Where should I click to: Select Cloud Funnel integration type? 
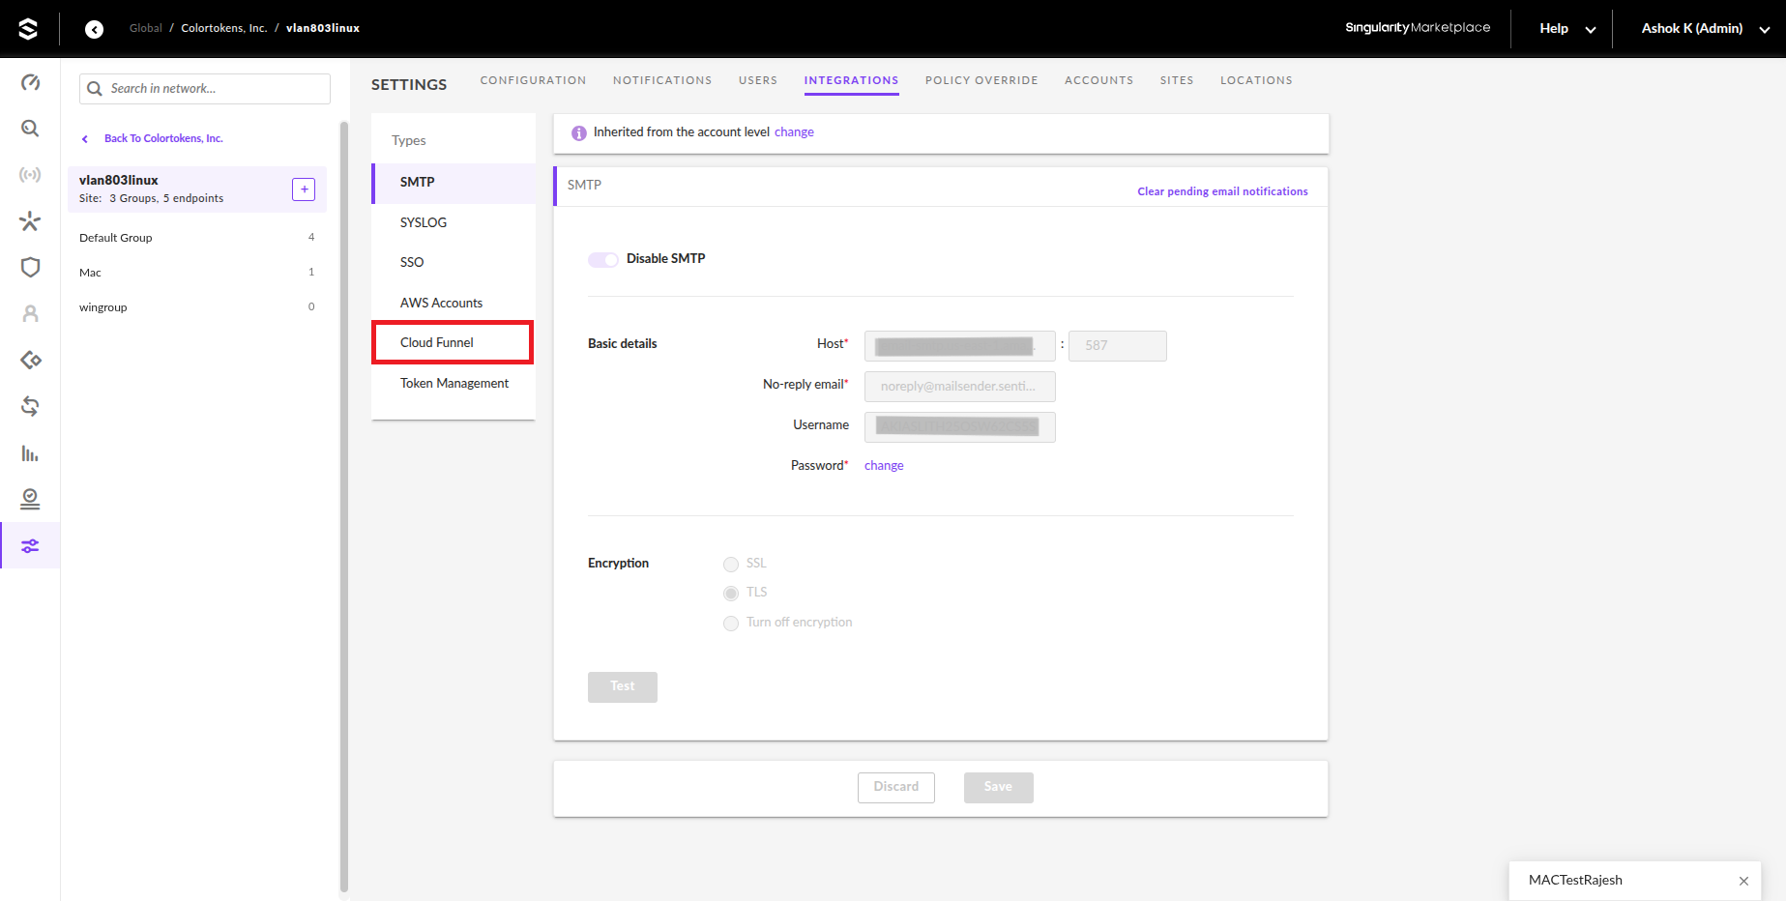pos(437,342)
